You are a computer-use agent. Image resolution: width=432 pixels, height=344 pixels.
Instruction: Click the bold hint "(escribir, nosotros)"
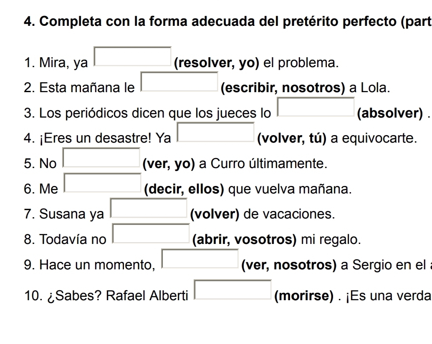283,88
